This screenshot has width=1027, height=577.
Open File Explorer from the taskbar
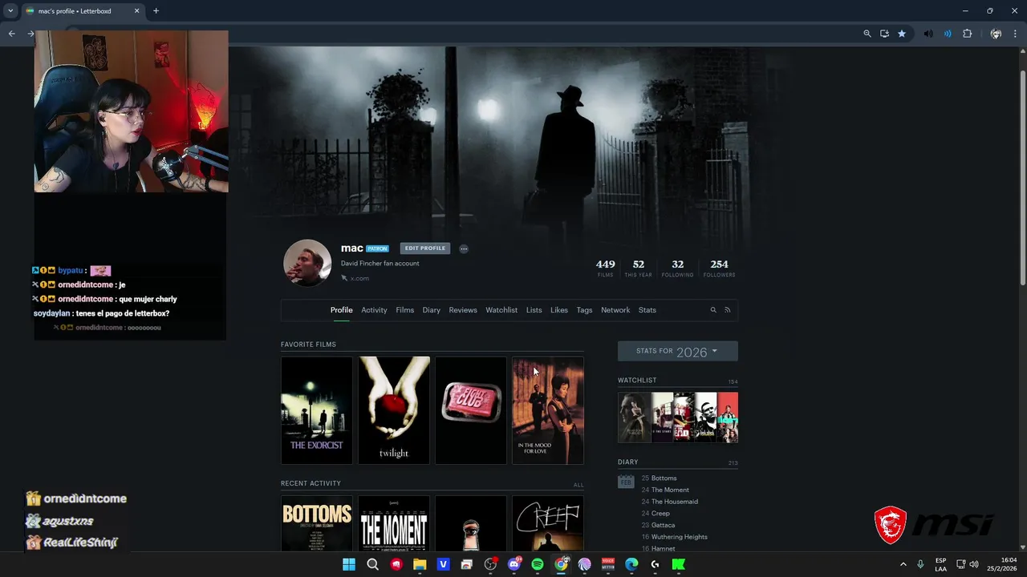[x=420, y=564]
